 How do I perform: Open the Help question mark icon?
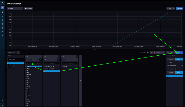[2, 100]
